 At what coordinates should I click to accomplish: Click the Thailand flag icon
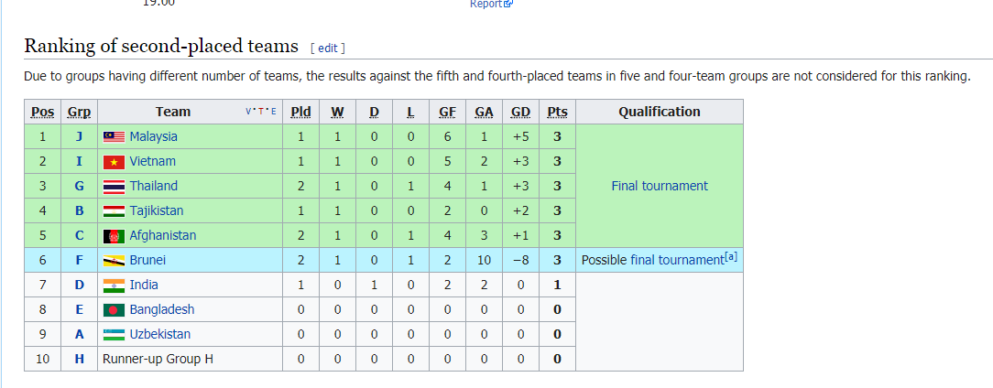pyautogui.click(x=114, y=186)
